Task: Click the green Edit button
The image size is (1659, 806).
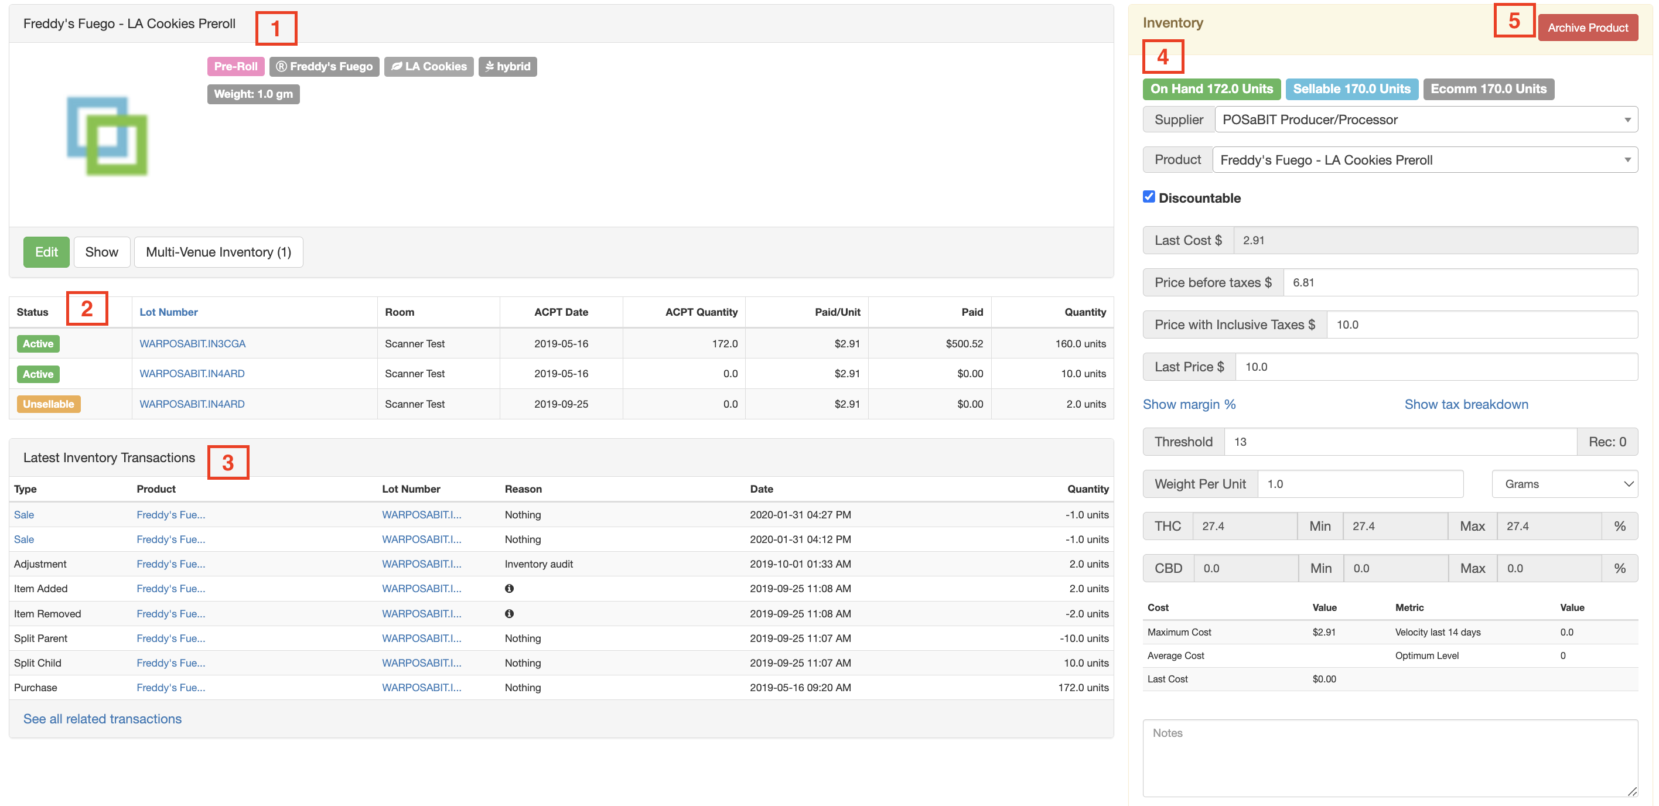Action: click(x=46, y=252)
